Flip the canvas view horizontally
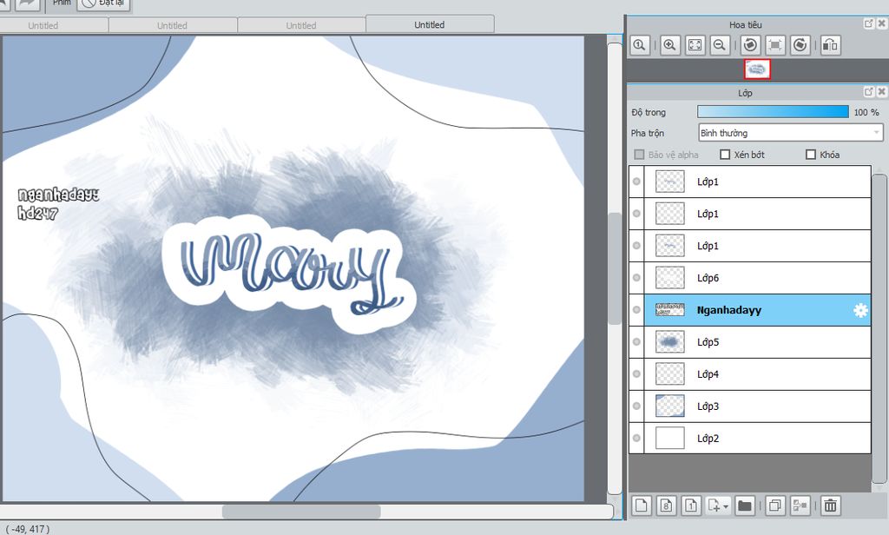 [830, 45]
